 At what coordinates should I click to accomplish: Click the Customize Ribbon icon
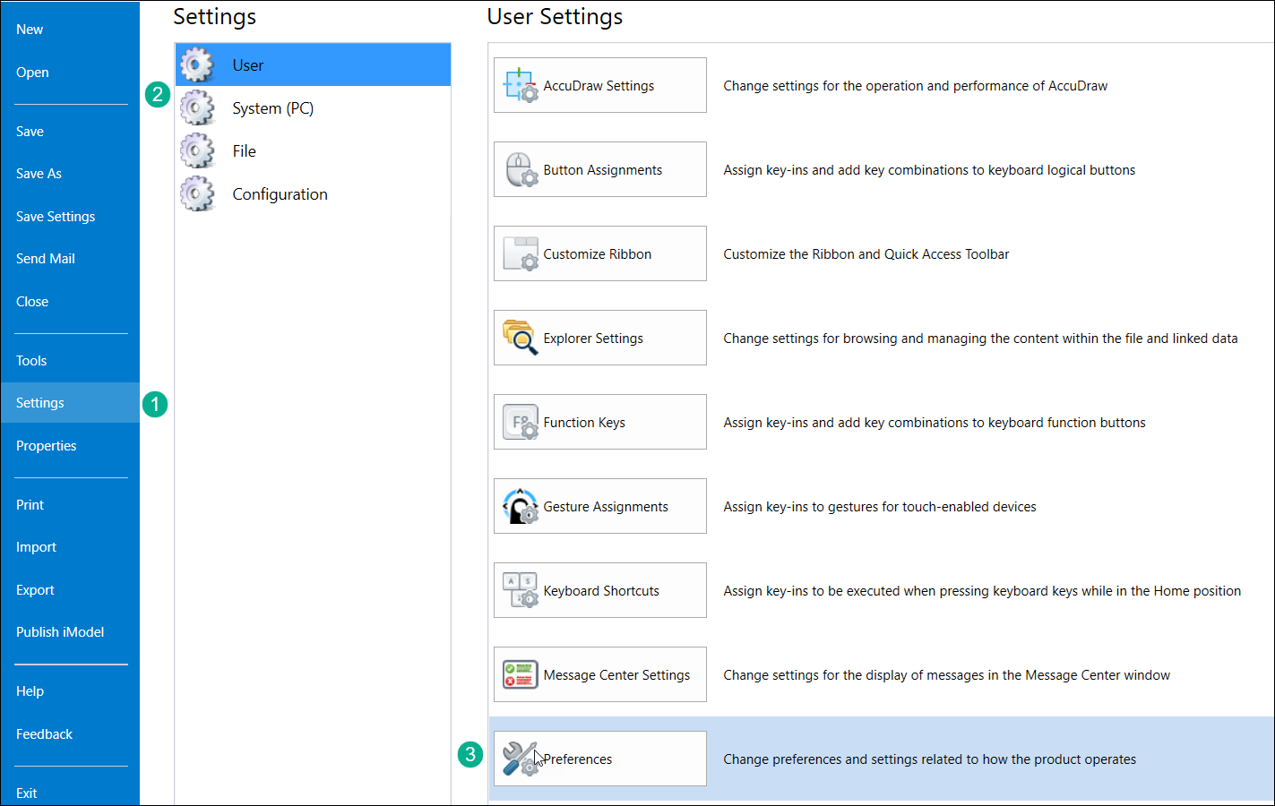[x=520, y=253]
